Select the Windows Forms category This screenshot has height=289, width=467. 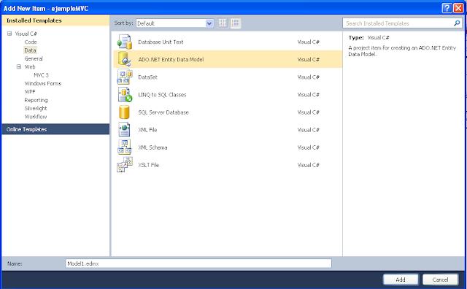pyautogui.click(x=43, y=83)
